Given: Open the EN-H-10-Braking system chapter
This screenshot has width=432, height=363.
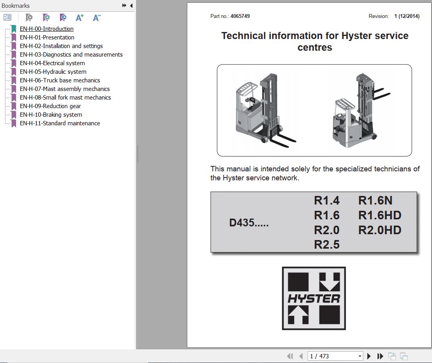Looking at the screenshot, I should tap(51, 114).
